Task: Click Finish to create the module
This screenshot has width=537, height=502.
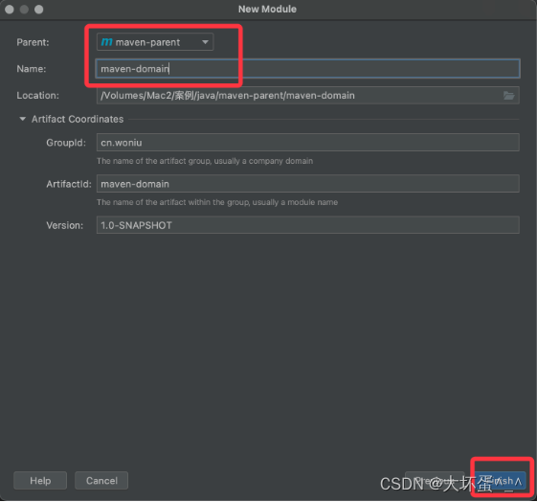Action: (x=501, y=480)
